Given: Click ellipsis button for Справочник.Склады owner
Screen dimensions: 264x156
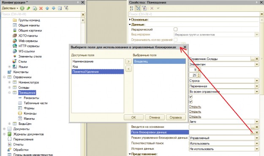Looking at the screenshot, I should pyautogui.click(x=253, y=59).
